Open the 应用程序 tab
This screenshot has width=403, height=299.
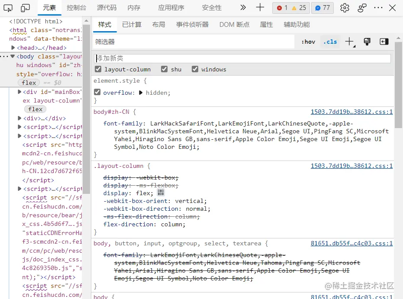click(171, 8)
